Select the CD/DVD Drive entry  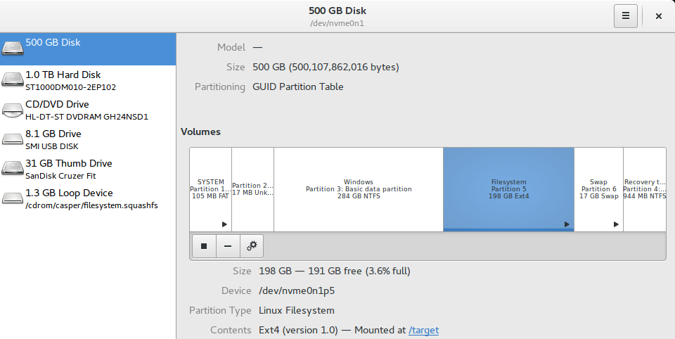tap(88, 110)
